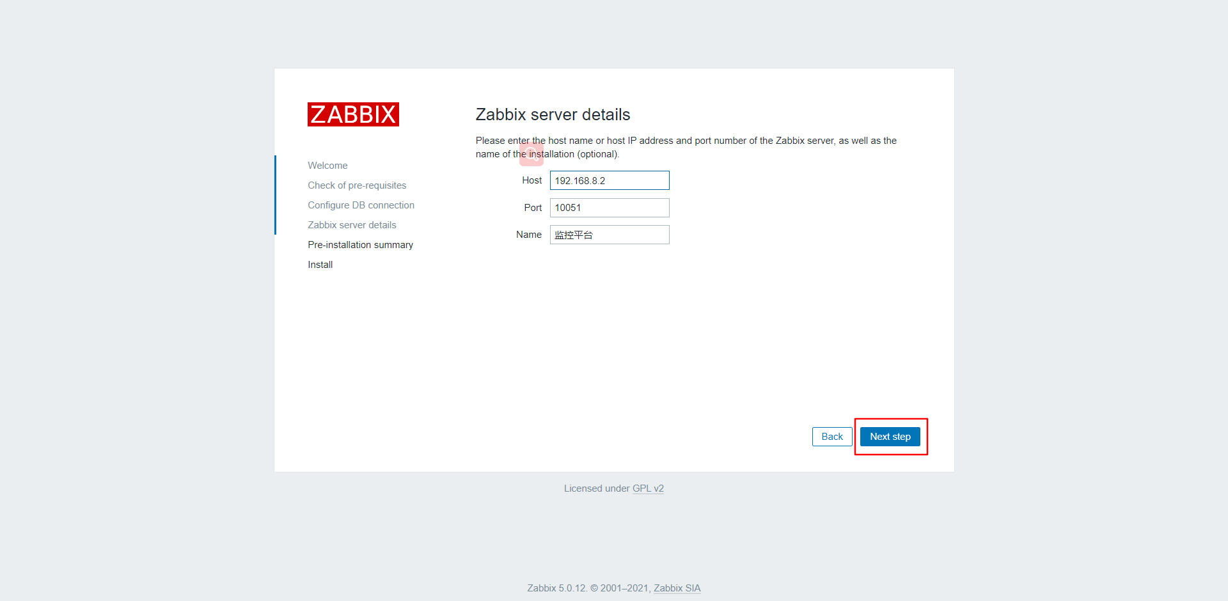Click the Port field label
The height and width of the screenshot is (601, 1228).
pos(533,208)
